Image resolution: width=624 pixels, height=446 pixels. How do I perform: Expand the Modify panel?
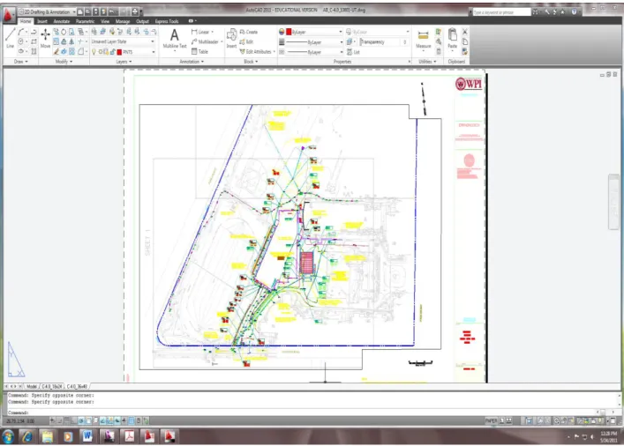[64, 62]
